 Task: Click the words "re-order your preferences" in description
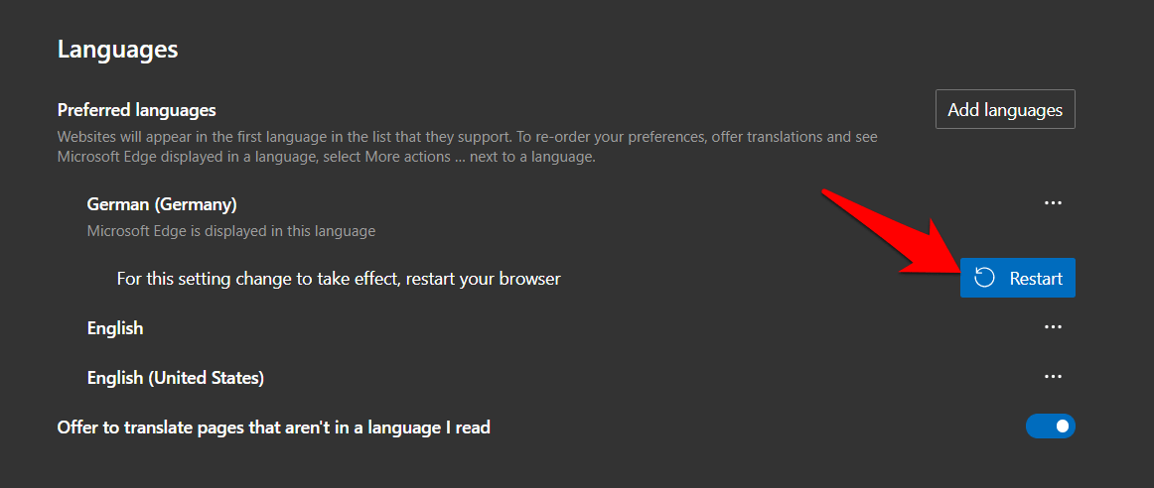click(626, 137)
